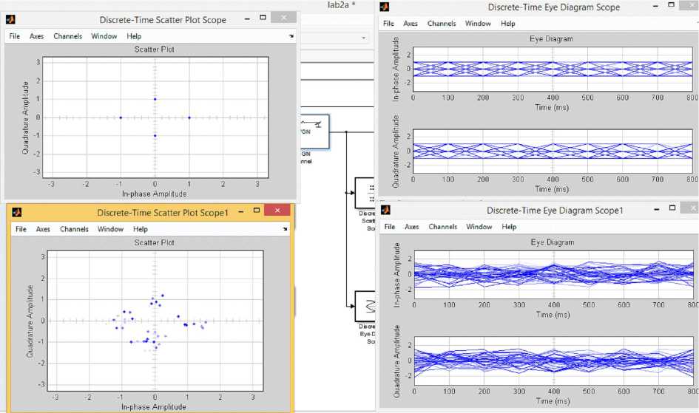The image size is (699, 413).
Task: Expand the dropdown in the Simulink toolbar
Action: click(x=363, y=37)
